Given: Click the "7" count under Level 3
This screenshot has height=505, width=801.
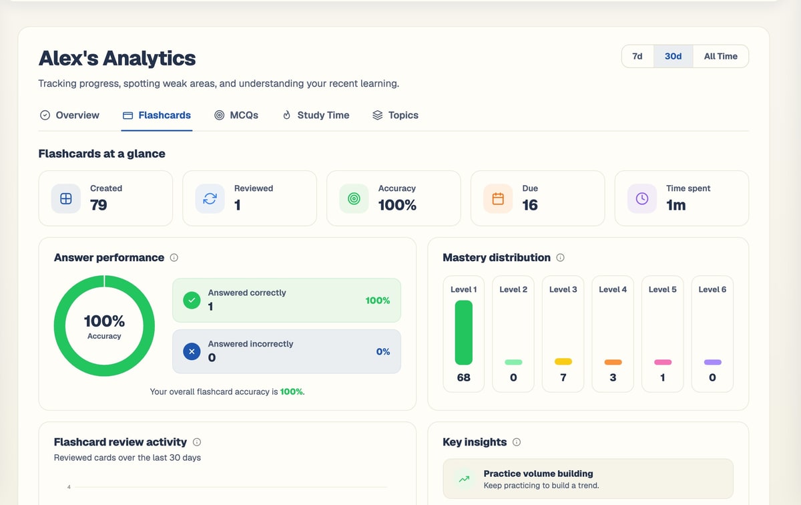Looking at the screenshot, I should tap(563, 377).
